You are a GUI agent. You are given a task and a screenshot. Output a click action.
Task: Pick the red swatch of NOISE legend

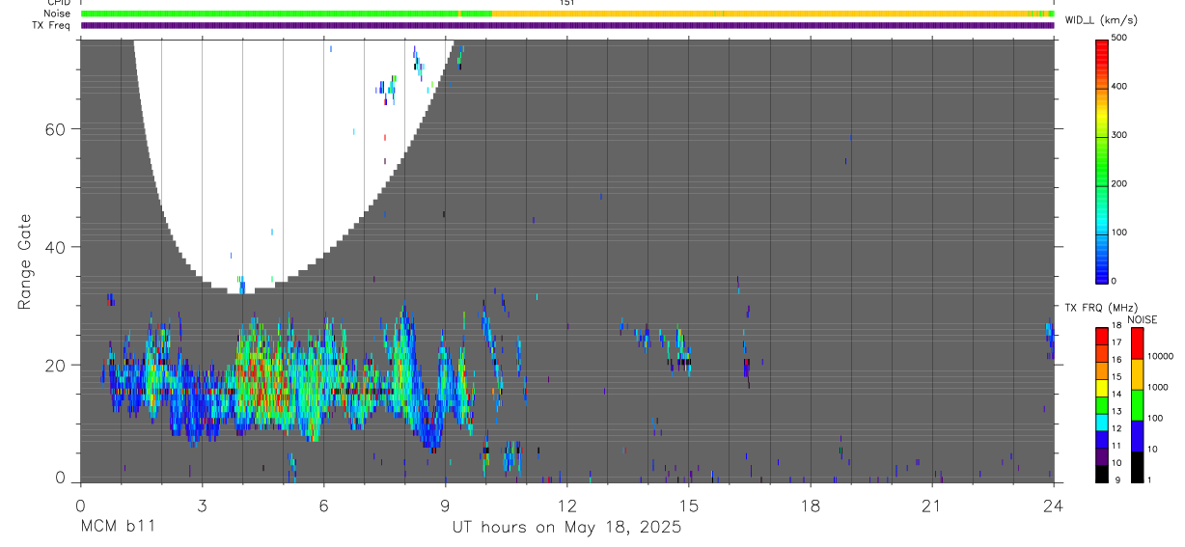point(1137,342)
